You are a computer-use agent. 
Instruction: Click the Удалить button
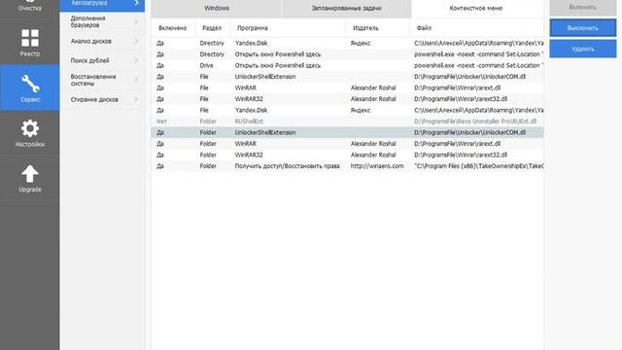(583, 49)
